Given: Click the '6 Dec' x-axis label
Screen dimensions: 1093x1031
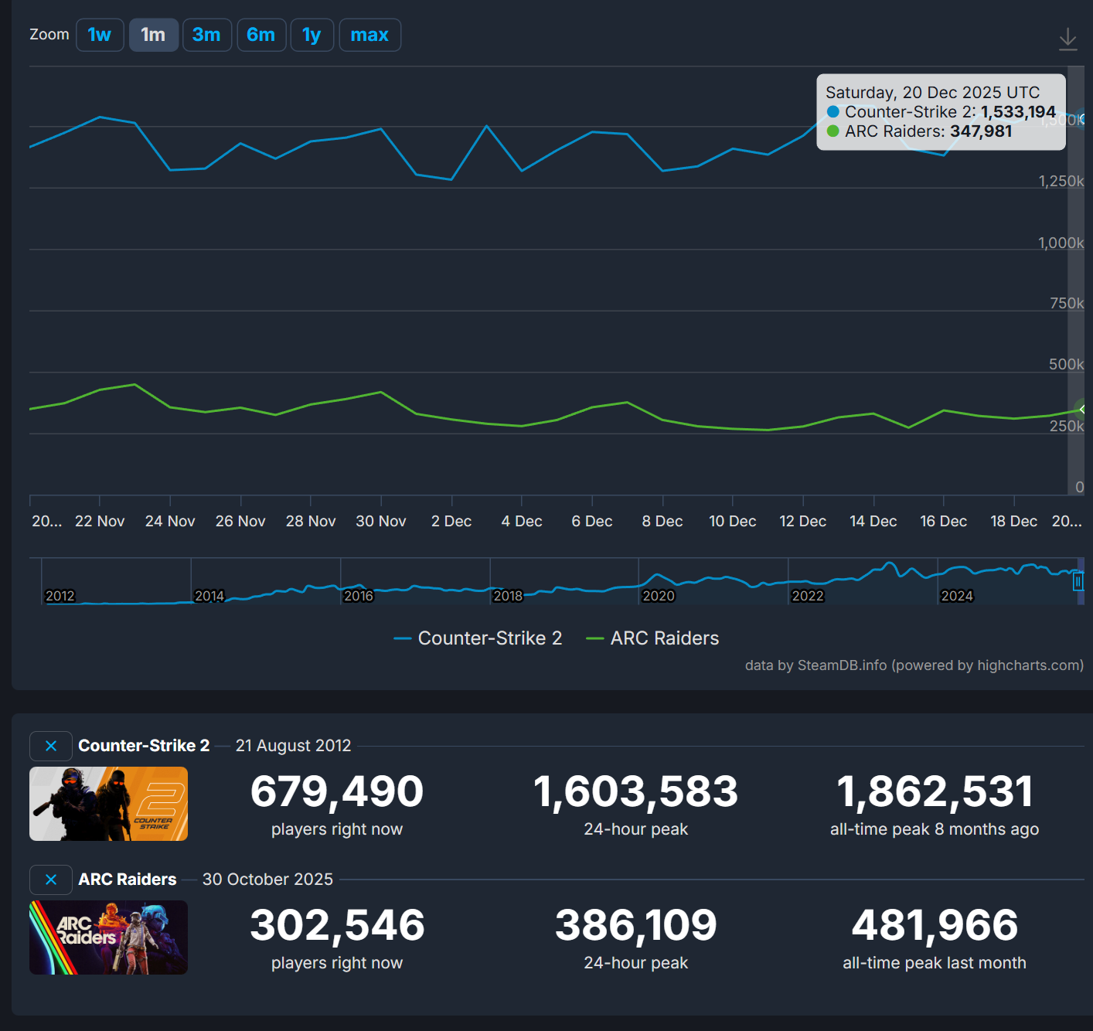Looking at the screenshot, I should pyautogui.click(x=592, y=522).
